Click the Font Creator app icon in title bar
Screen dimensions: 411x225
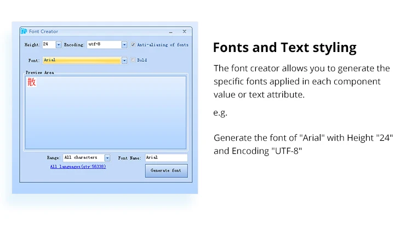pos(24,31)
